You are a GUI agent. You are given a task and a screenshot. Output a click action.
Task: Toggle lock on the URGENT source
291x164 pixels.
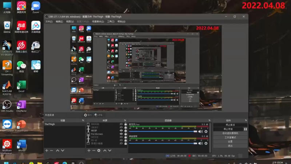125,127
